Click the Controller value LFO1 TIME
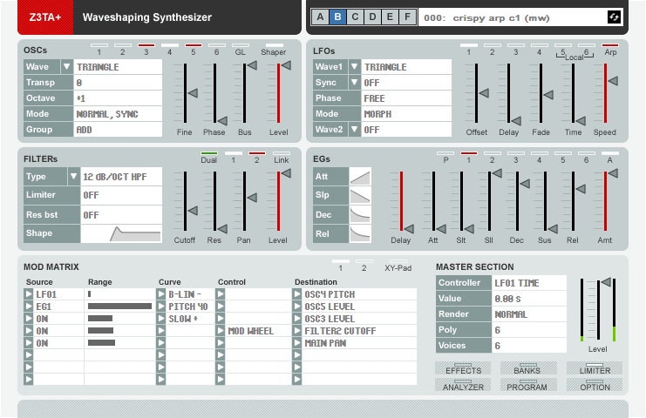The width and height of the screenshot is (646, 418). tap(529, 283)
